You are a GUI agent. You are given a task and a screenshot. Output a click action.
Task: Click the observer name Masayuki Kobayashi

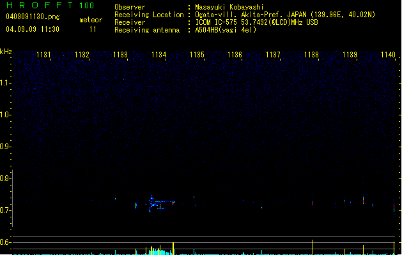click(x=229, y=7)
